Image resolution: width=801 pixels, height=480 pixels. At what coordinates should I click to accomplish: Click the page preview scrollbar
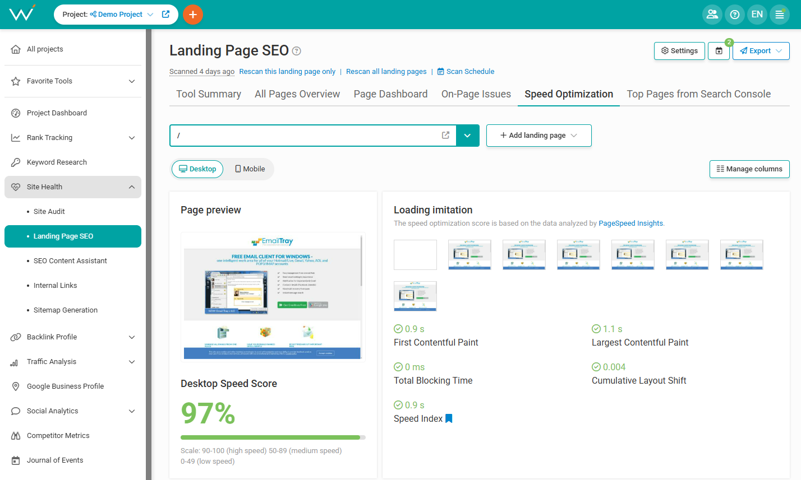pyautogui.click(x=362, y=260)
